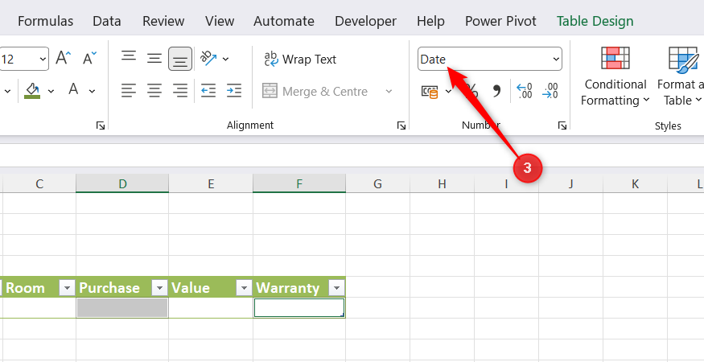Click the orientation text angle icon
This screenshot has height=362, width=704.
pos(208,59)
